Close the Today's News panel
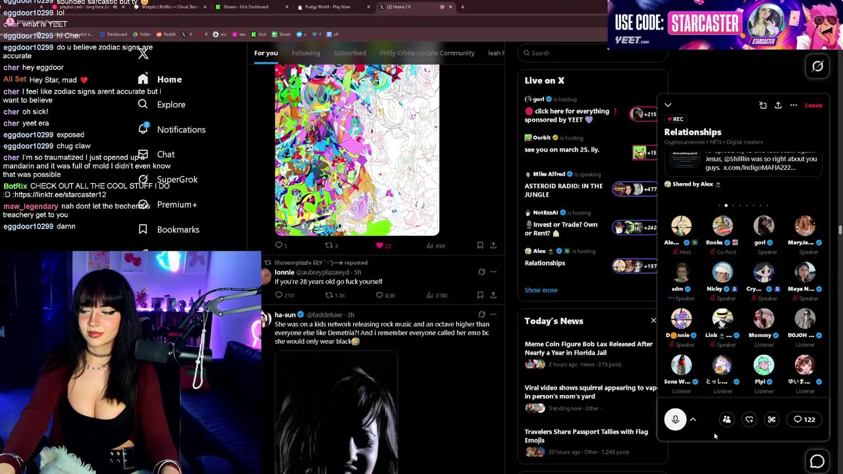This screenshot has height=474, width=843. tap(653, 321)
